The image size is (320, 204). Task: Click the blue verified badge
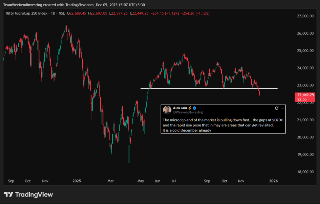194,108
